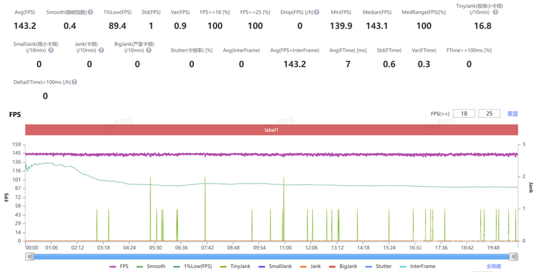535x272 pixels.
Task: Click help icon next to Smooth metric
Action: pyautogui.click(x=90, y=12)
